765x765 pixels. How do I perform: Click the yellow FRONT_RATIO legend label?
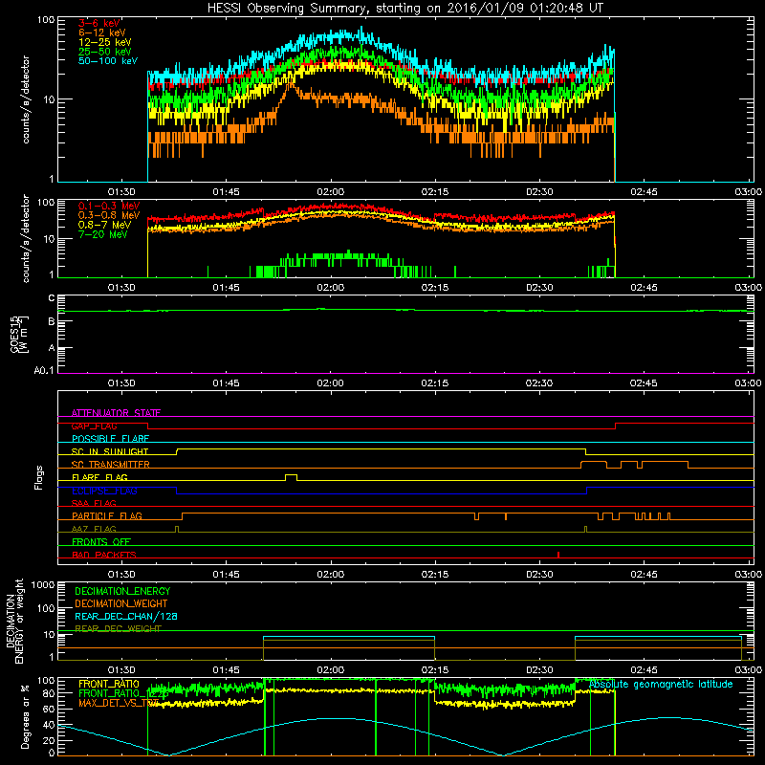tap(109, 684)
